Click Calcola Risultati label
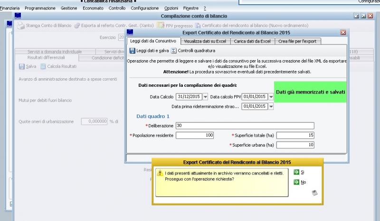The width and height of the screenshot is (380, 221). (62, 66)
